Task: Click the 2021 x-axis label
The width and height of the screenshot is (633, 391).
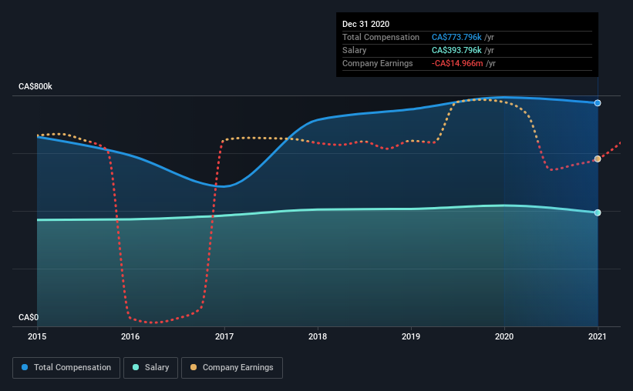Action: click(598, 336)
